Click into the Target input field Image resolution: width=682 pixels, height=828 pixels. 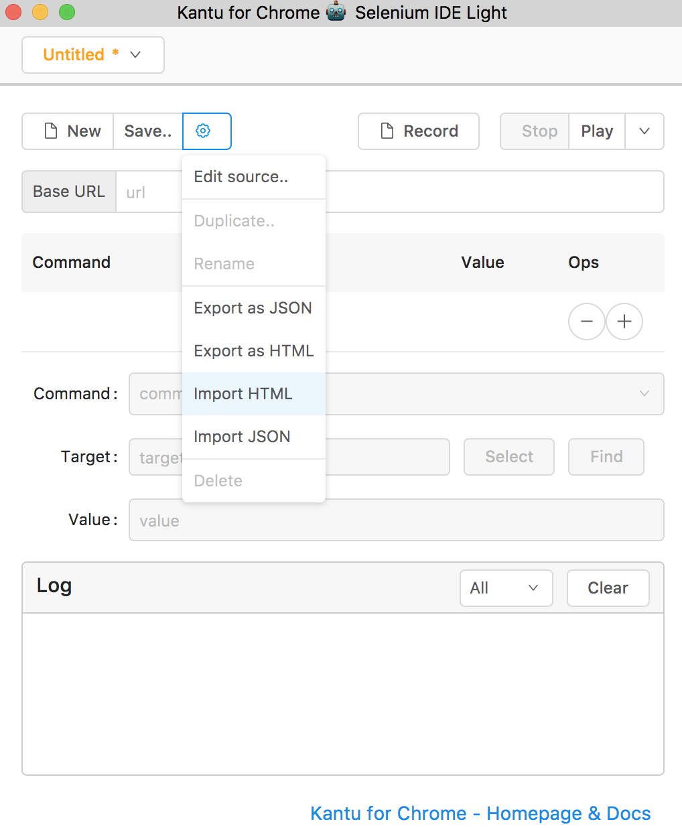point(289,457)
